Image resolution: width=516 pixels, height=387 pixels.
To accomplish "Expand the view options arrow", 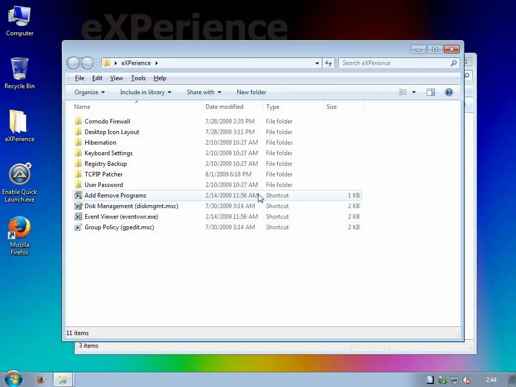I will click(414, 92).
